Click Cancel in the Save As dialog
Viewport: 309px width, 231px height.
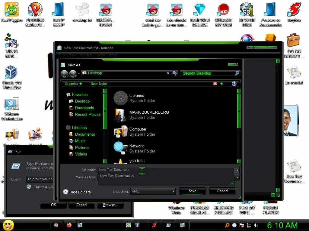tap(222, 191)
